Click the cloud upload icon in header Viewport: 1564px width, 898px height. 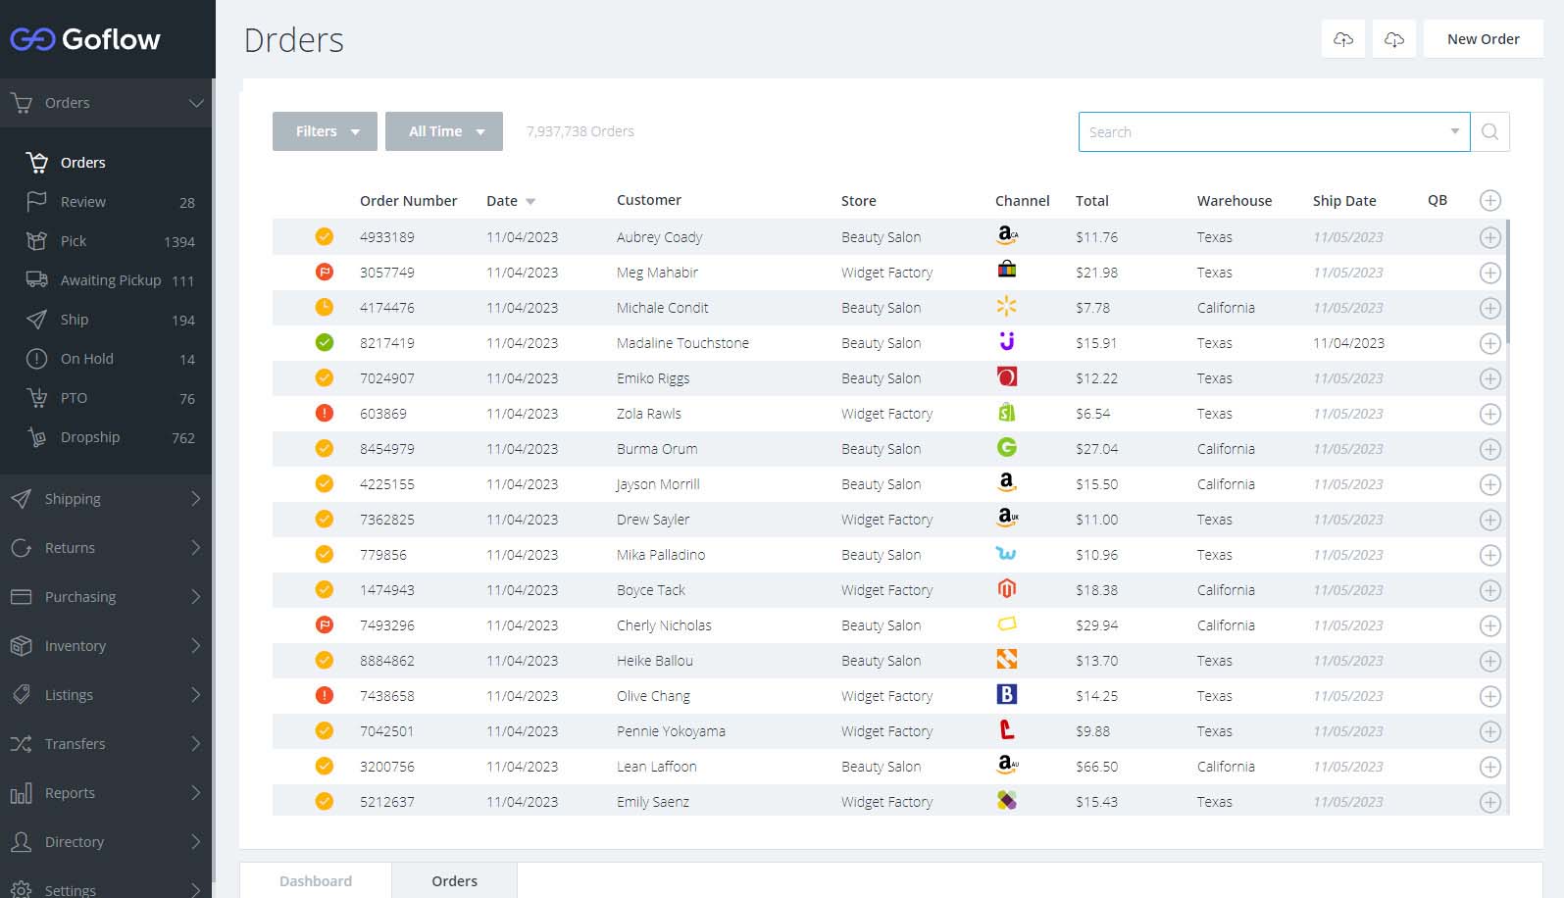coord(1342,39)
